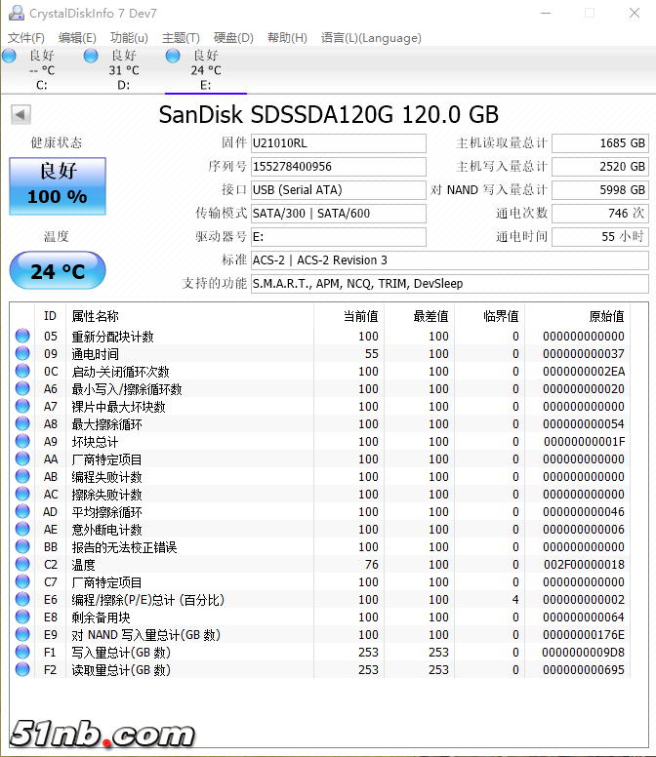
Task: Click the interface field USB (Serial ATA)
Action: pyautogui.click(x=339, y=189)
